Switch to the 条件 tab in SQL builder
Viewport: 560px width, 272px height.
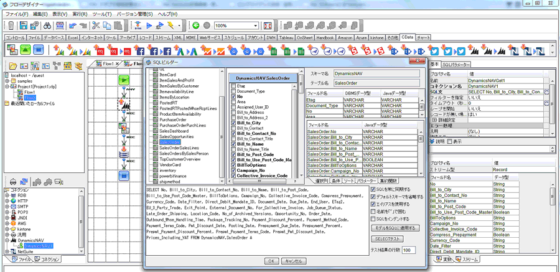pos(335,181)
